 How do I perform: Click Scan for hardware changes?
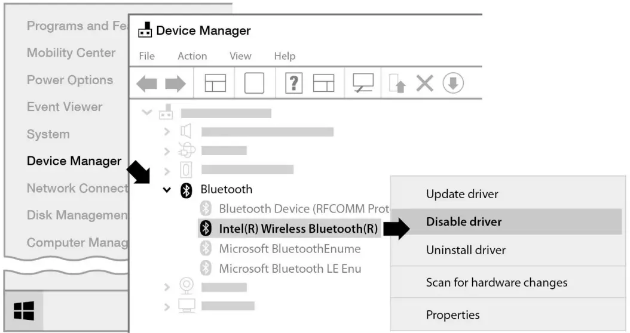coord(496,282)
